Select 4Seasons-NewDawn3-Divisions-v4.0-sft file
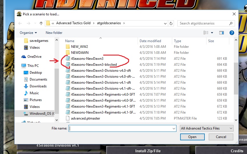247x154 pixels. (x=101, y=71)
